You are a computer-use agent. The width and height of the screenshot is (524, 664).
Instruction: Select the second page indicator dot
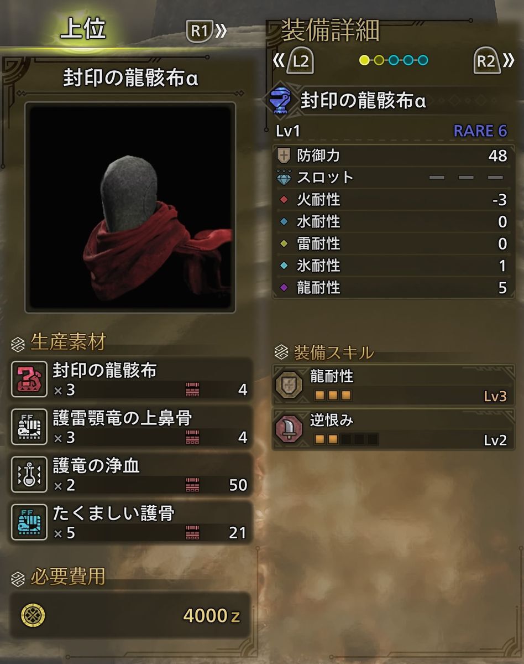pyautogui.click(x=379, y=60)
